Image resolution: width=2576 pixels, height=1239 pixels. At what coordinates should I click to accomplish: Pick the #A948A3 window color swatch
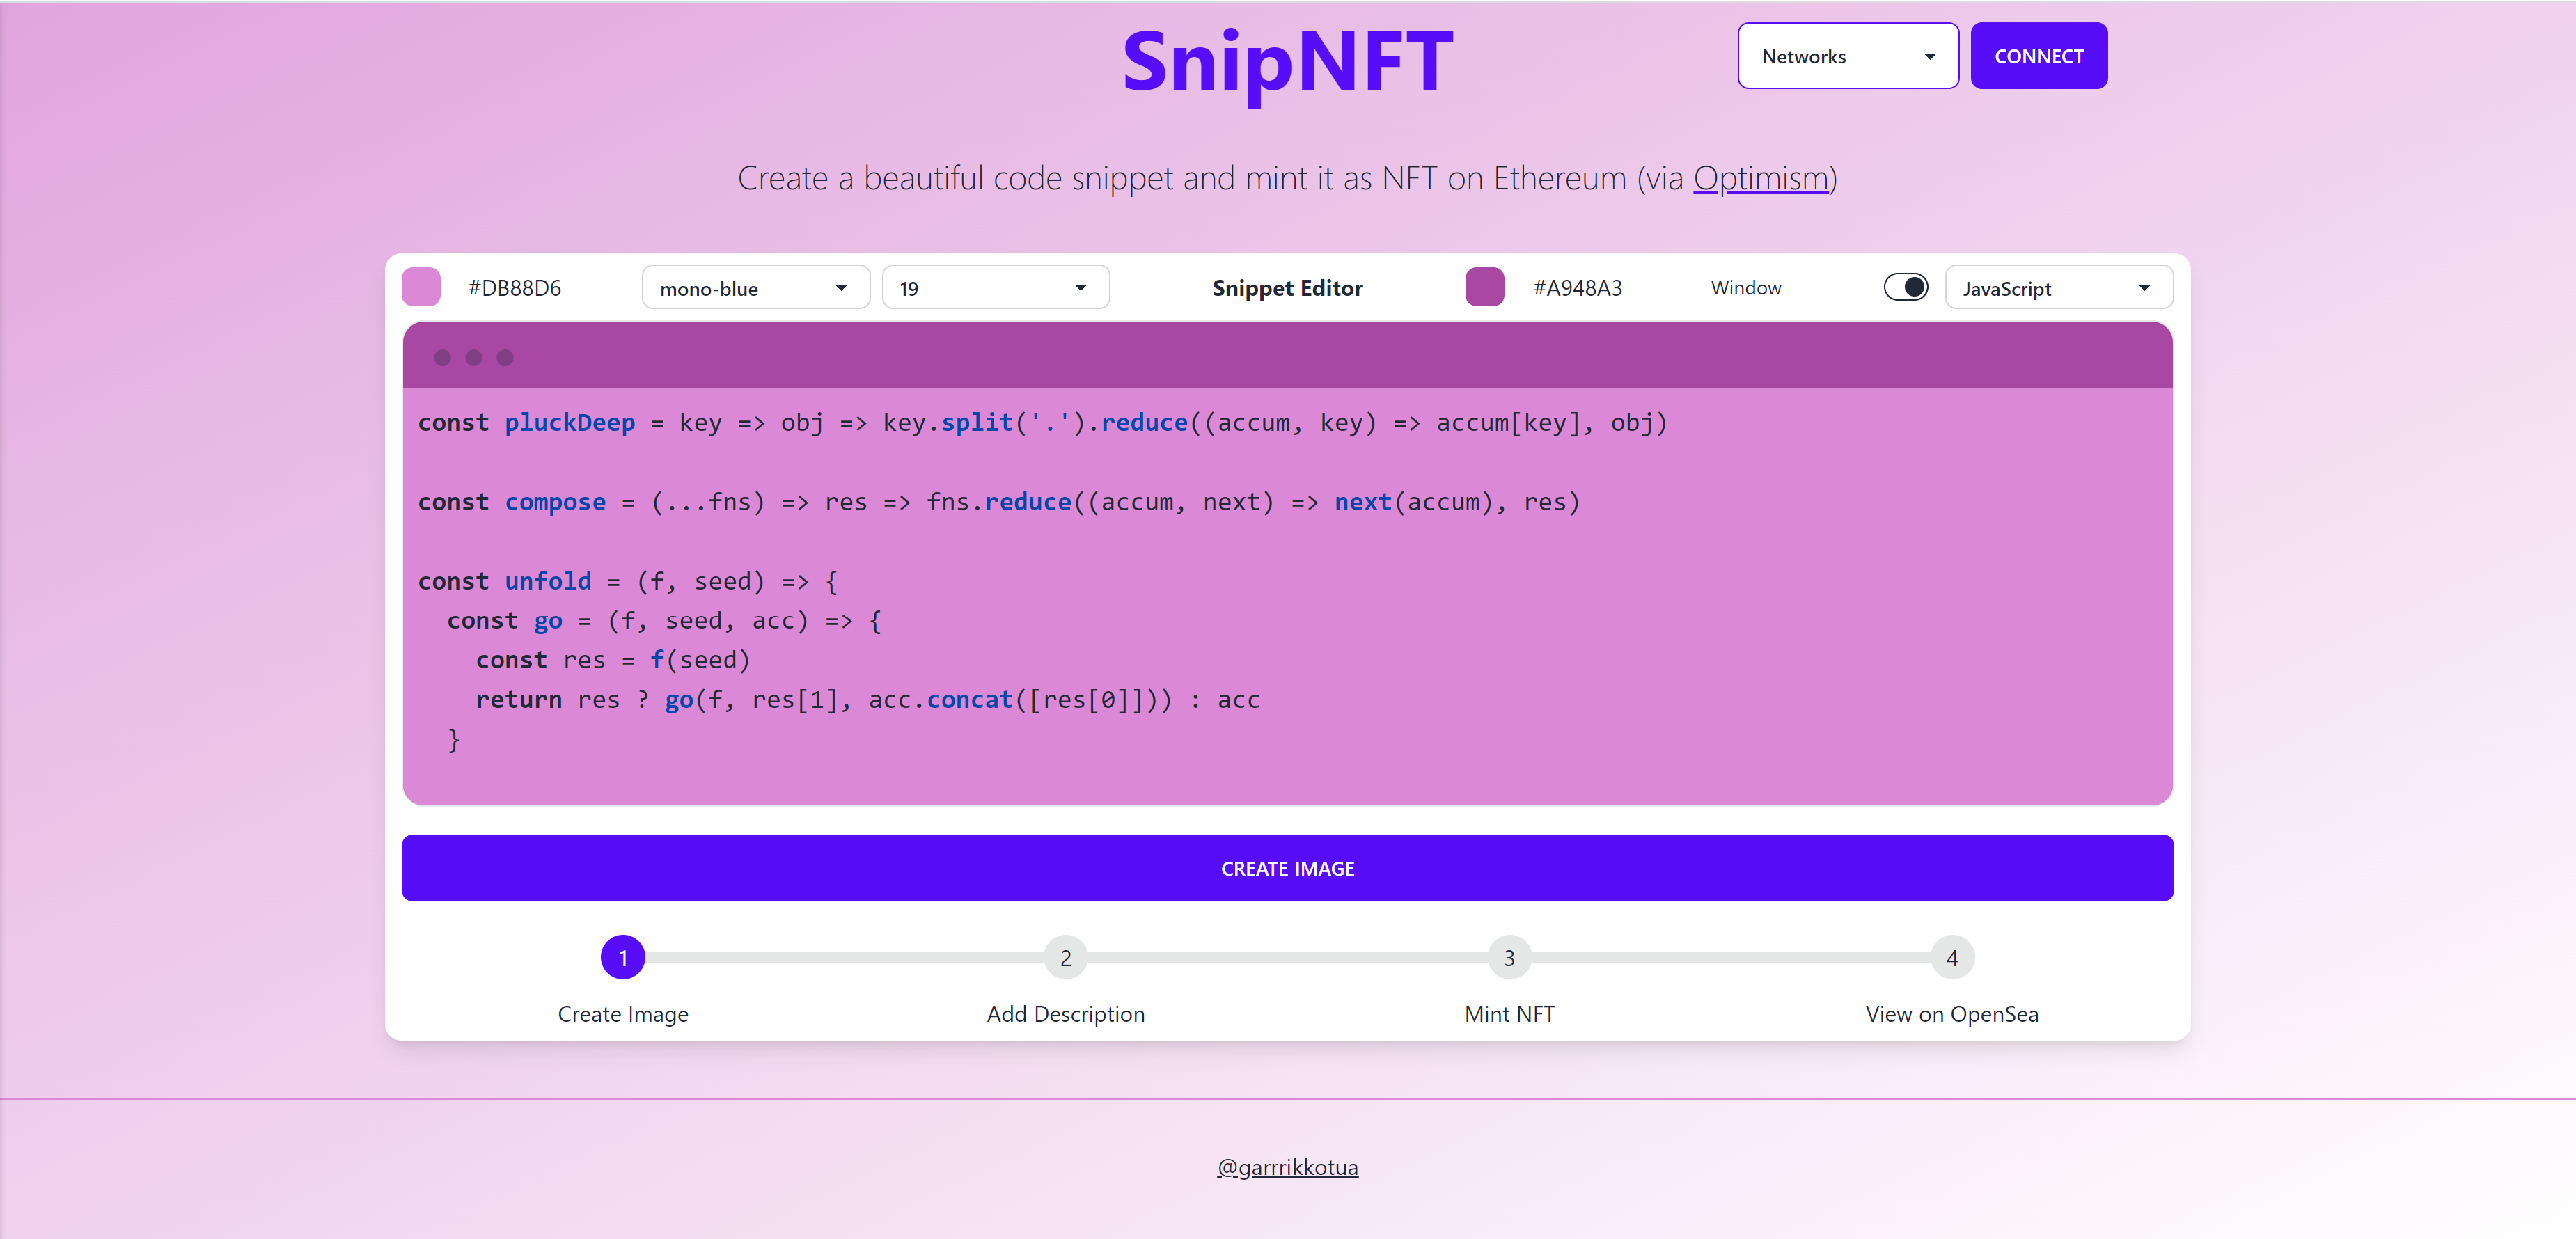(x=1484, y=288)
